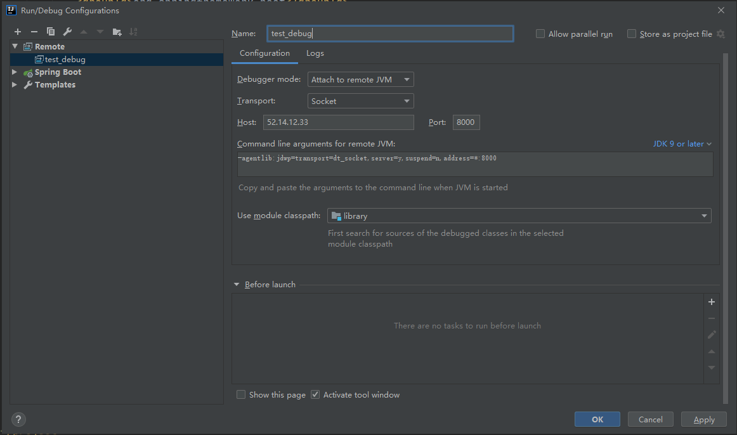Click the Edit Templates wrench icon in the toolbar
Viewport: 737px width, 435px height.
(67, 32)
